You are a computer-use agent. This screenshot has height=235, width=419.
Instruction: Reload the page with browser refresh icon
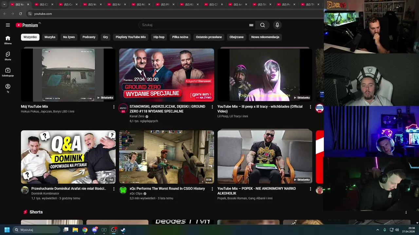20,14
